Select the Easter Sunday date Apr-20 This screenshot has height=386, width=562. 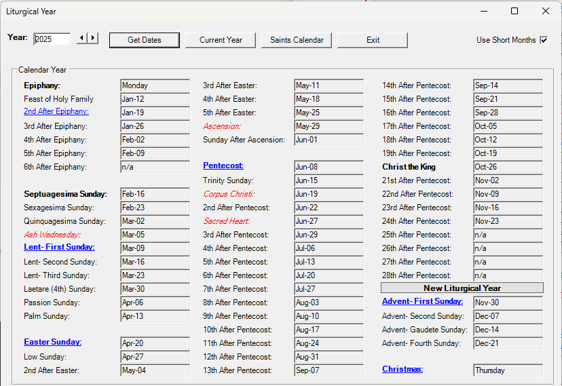click(155, 343)
